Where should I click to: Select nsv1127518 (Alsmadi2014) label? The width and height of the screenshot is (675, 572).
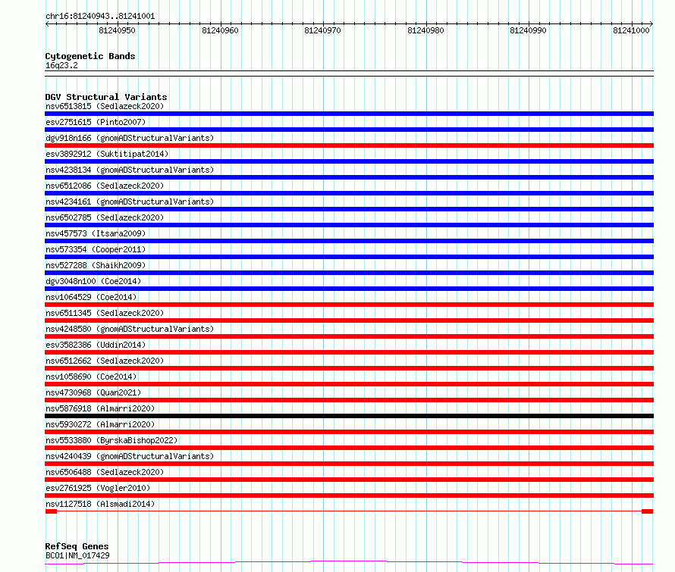100,504
